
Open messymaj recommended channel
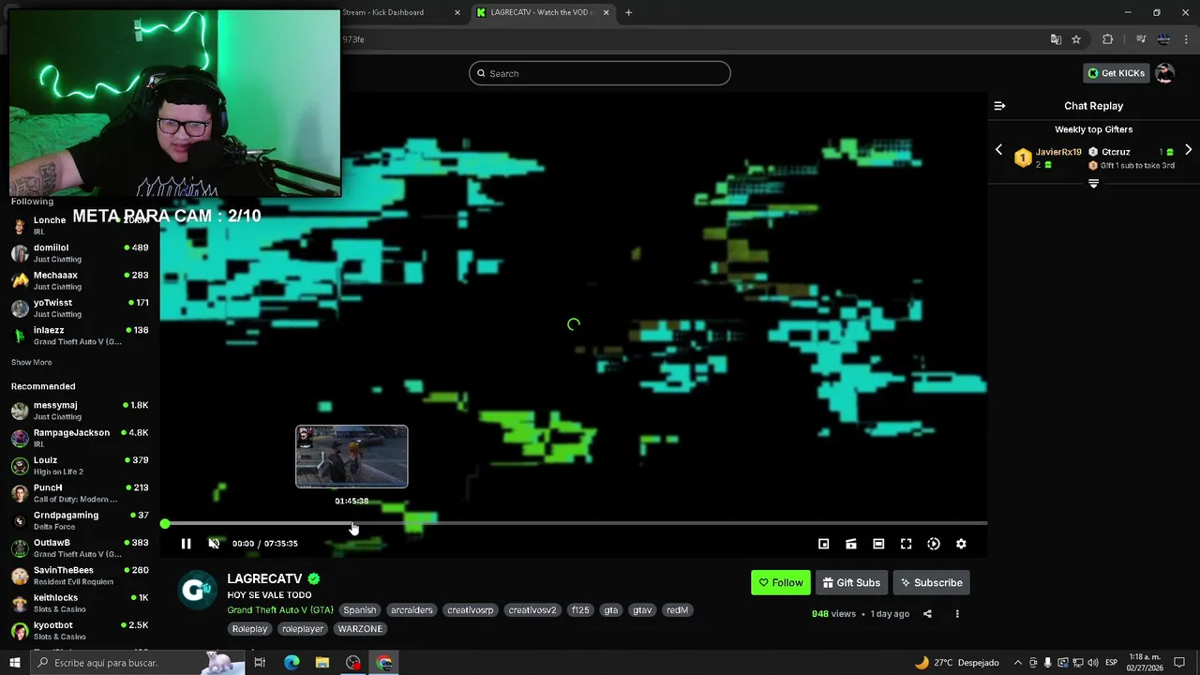[x=80, y=411]
